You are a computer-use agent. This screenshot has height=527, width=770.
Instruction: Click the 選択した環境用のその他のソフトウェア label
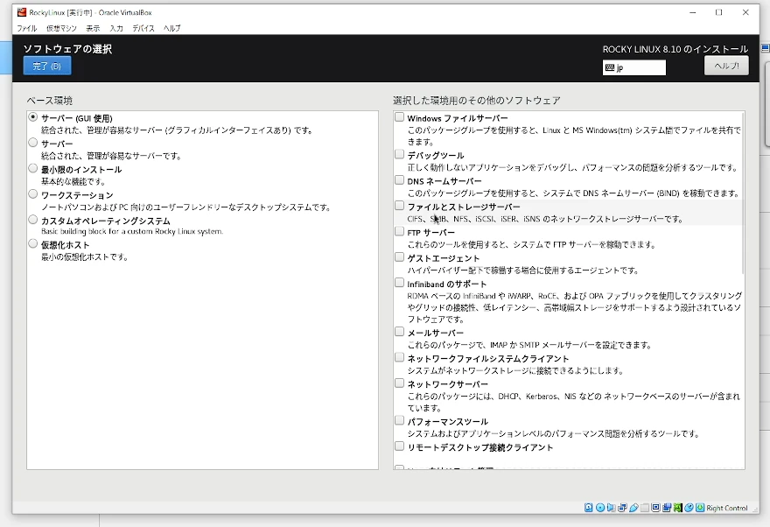(476, 101)
